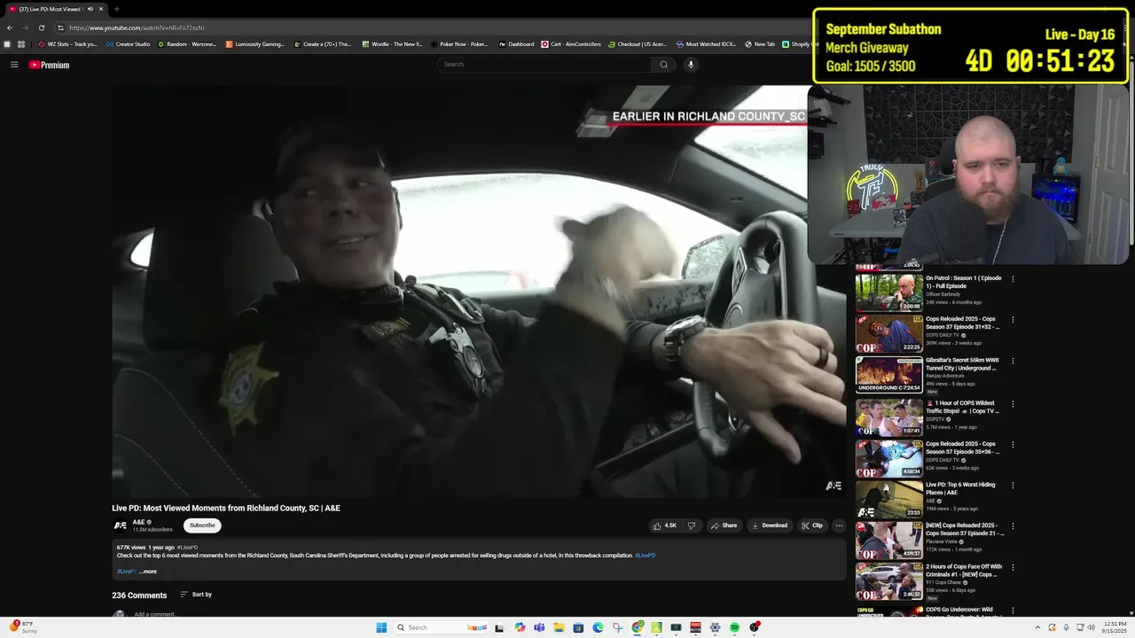Open the Windows Start menu
The image size is (1135, 638).
(381, 627)
